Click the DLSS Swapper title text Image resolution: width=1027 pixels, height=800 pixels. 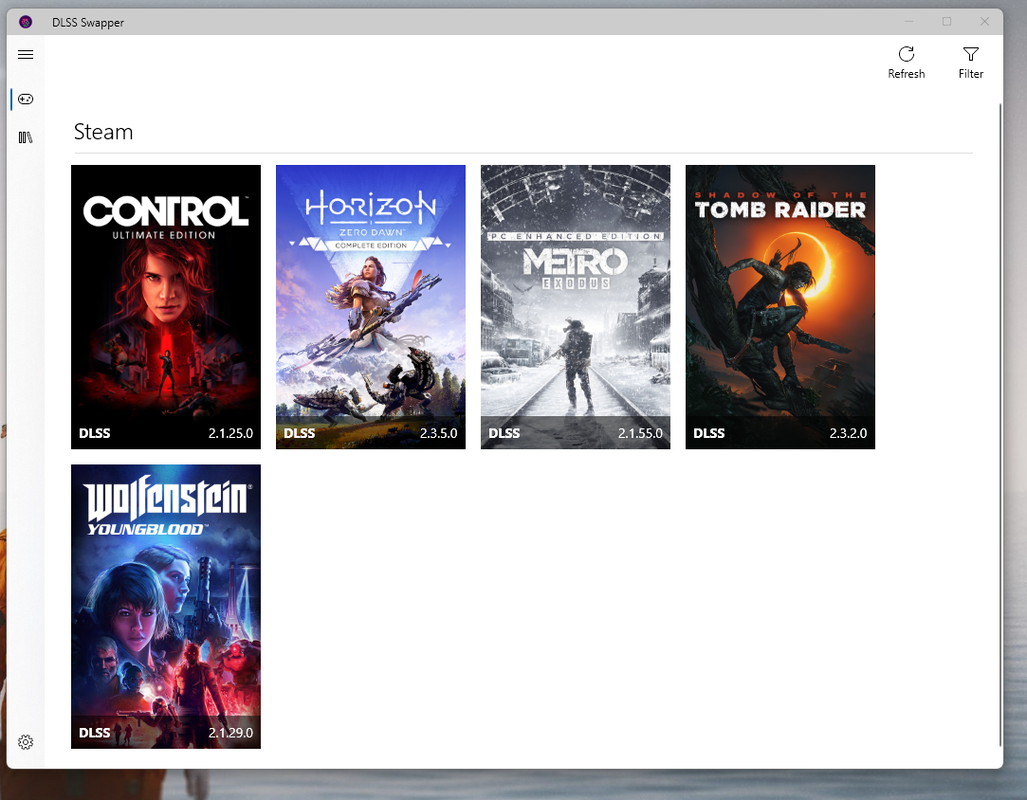click(x=88, y=22)
